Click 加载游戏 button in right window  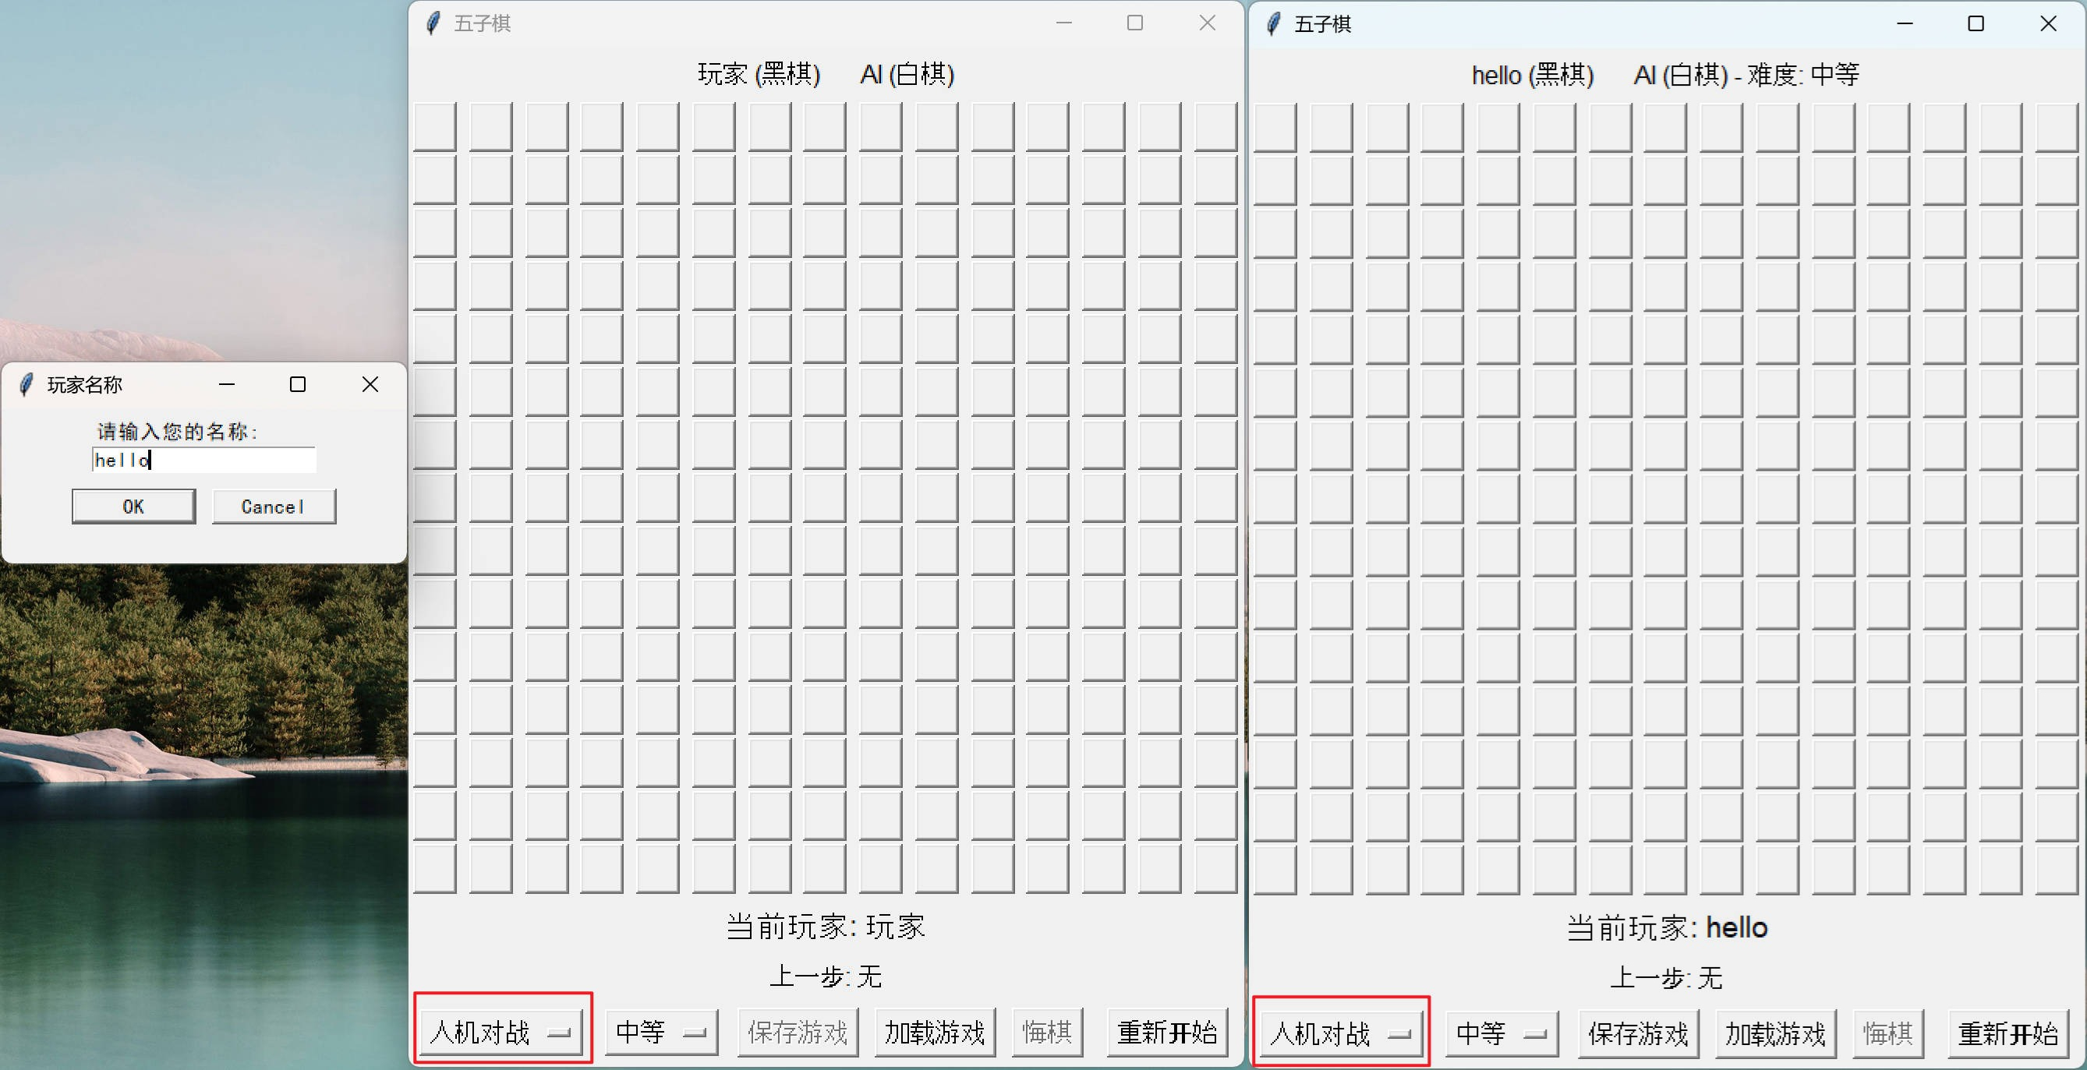coord(1774,1033)
